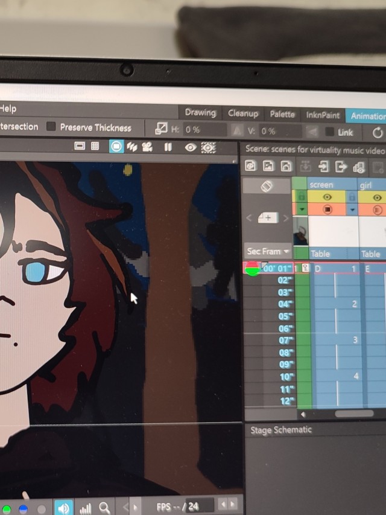Select frame row 04" in xsheet
This screenshot has height=515, width=386.
(285, 304)
